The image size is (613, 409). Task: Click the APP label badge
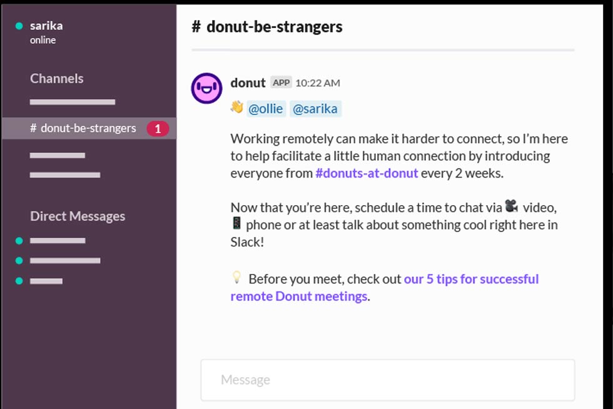281,83
